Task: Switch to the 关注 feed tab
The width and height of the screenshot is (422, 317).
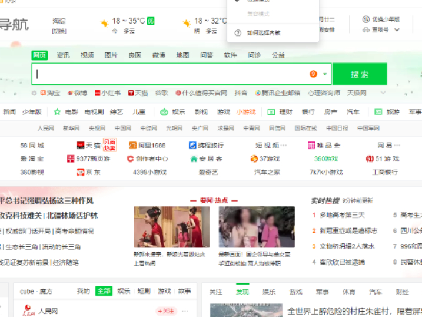Action: (x=216, y=292)
